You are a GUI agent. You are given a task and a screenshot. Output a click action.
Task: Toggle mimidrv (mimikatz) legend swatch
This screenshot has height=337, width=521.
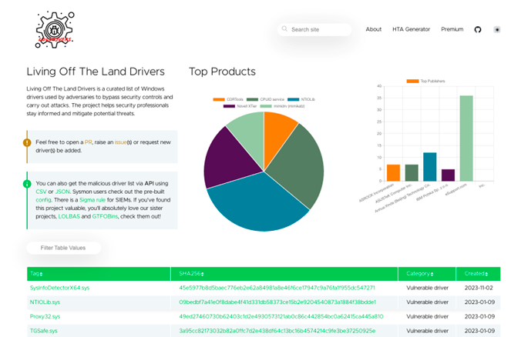tap(266, 106)
